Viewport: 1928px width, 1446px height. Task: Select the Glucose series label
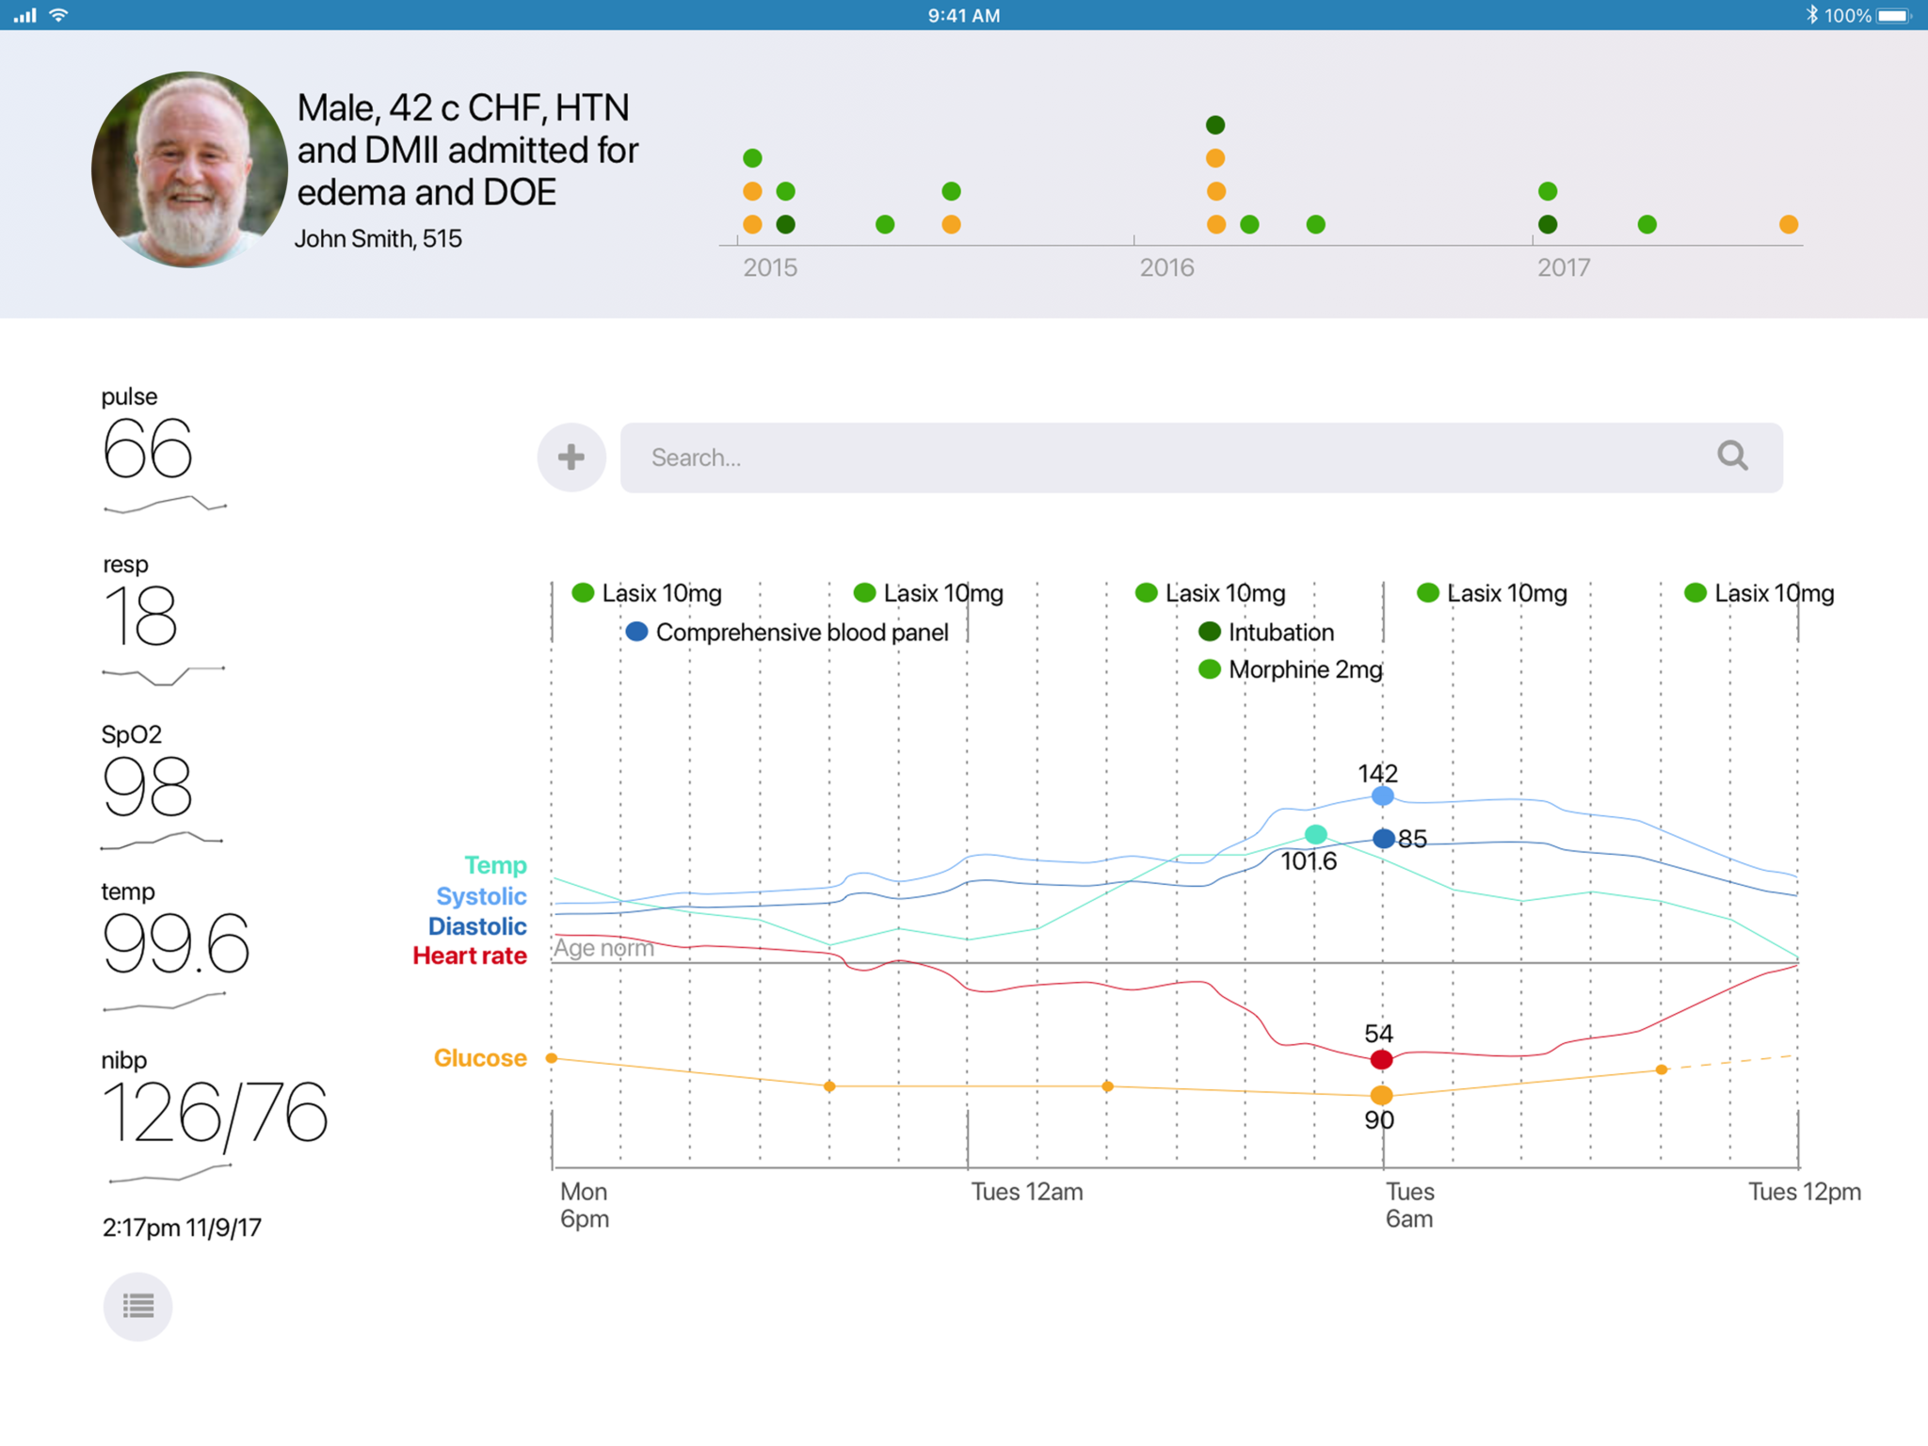click(480, 1058)
